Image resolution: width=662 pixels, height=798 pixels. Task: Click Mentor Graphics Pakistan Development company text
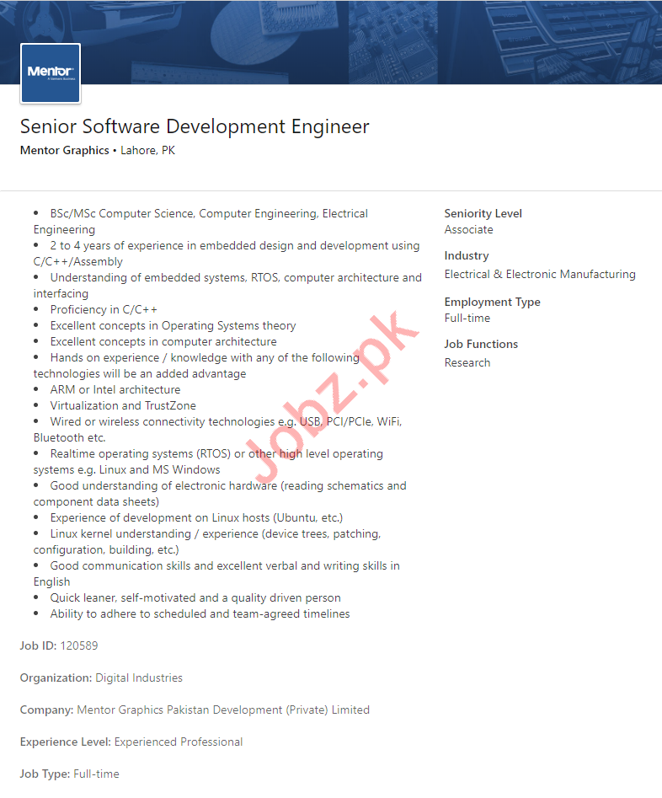(x=222, y=710)
